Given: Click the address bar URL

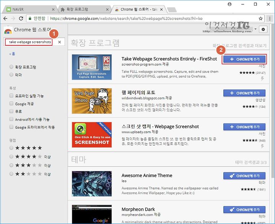Looking at the screenshot, I should 126,18.
